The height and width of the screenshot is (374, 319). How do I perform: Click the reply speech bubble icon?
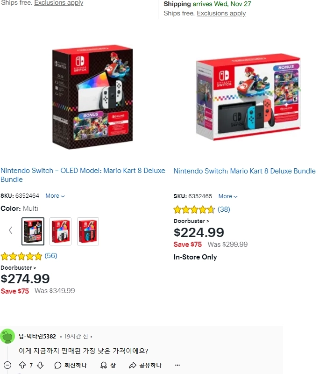pyautogui.click(x=57, y=365)
